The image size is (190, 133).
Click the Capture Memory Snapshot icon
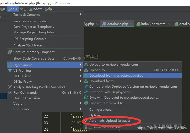click(x=10, y=52)
